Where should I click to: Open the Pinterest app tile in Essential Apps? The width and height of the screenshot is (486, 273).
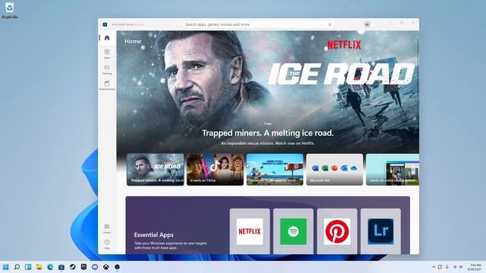337,231
